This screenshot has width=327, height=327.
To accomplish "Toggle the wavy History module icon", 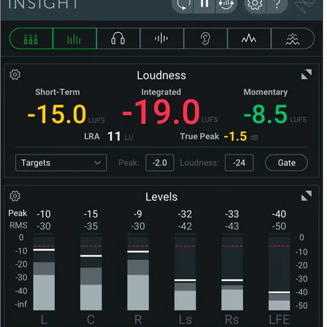I will tap(292, 39).
